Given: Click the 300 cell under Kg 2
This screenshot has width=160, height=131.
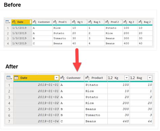Looking at the screenshot, I should pyautogui.click(x=130, y=38).
